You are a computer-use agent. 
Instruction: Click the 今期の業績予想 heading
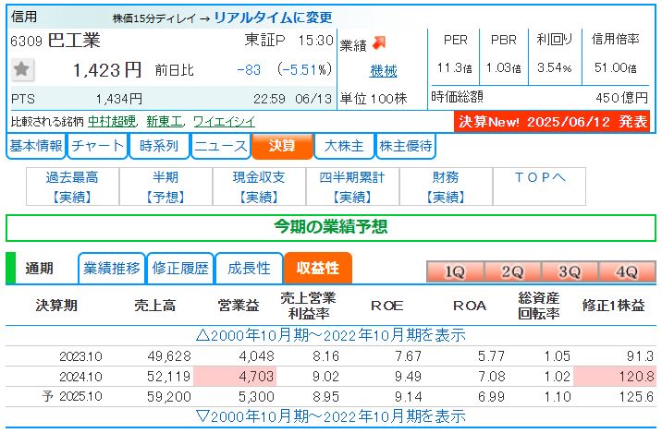(x=331, y=227)
